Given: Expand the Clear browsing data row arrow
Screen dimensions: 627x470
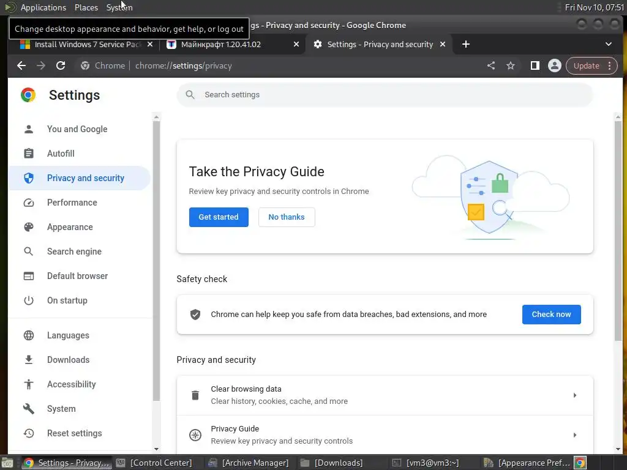Looking at the screenshot, I should [574, 395].
